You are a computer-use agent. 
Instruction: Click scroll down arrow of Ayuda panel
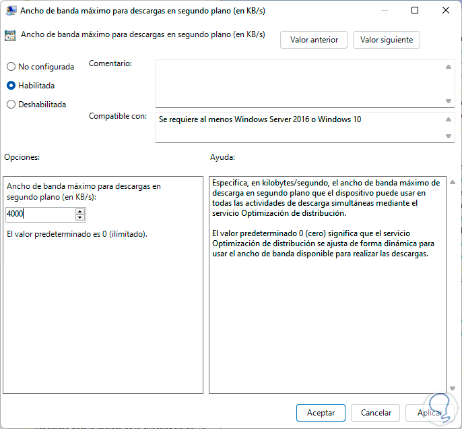453,389
